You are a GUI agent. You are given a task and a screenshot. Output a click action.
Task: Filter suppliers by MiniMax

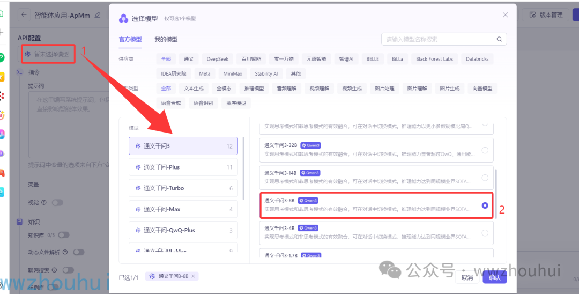[x=233, y=73]
